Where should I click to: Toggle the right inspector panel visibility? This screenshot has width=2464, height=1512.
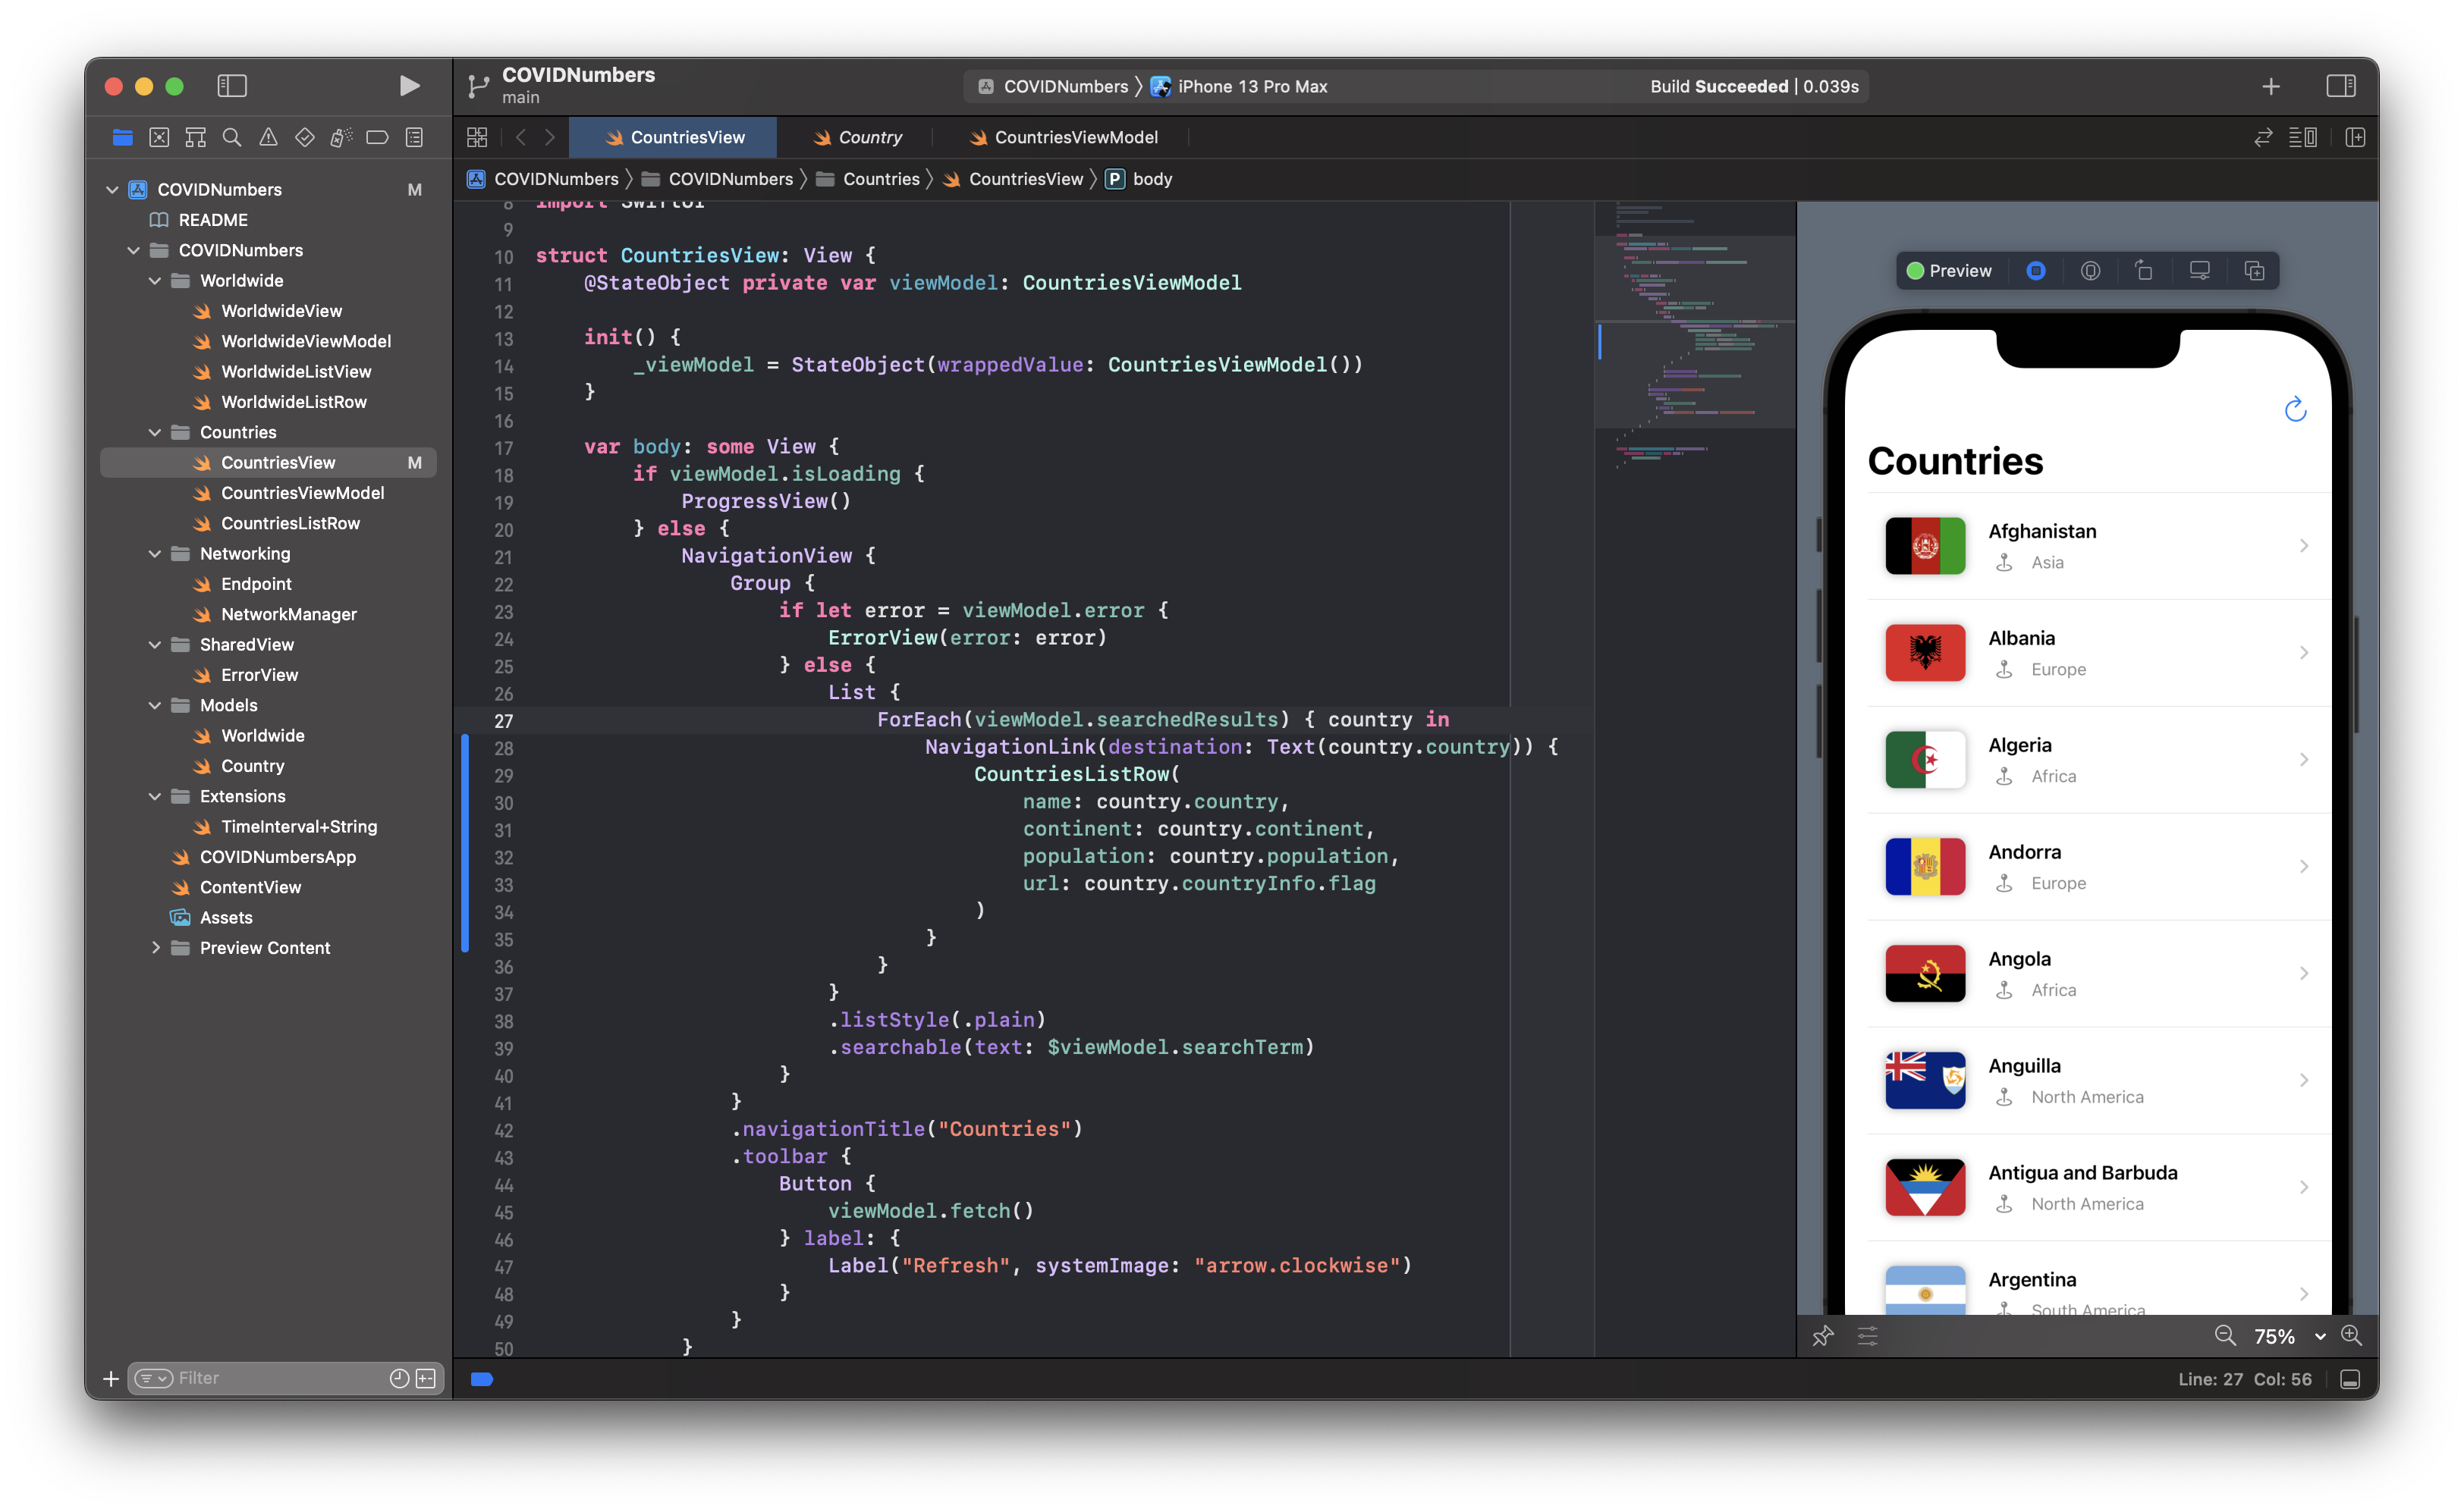tap(2341, 84)
